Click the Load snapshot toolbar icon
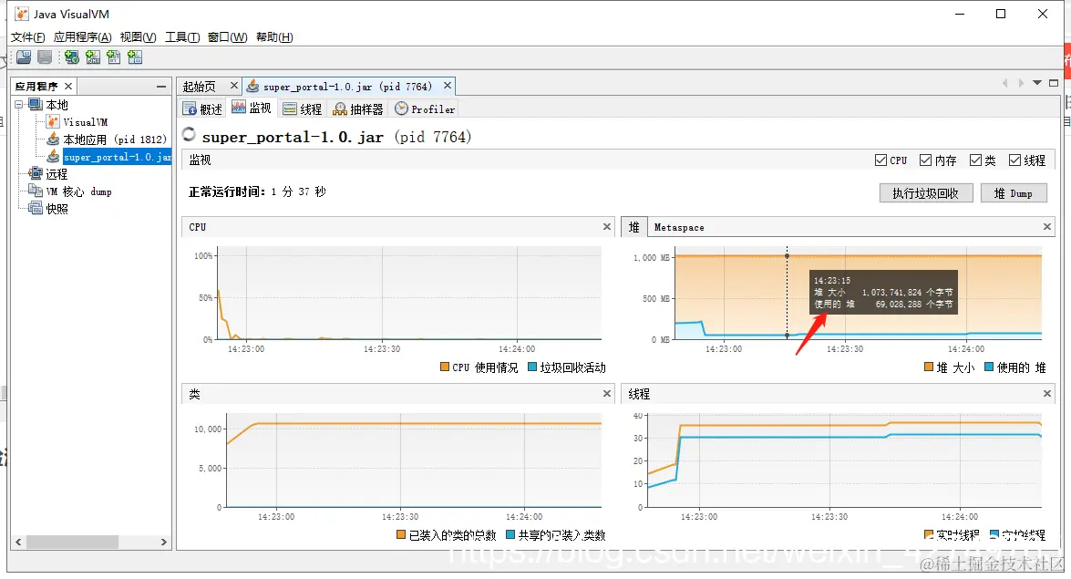This screenshot has width=1071, height=579. point(24,57)
